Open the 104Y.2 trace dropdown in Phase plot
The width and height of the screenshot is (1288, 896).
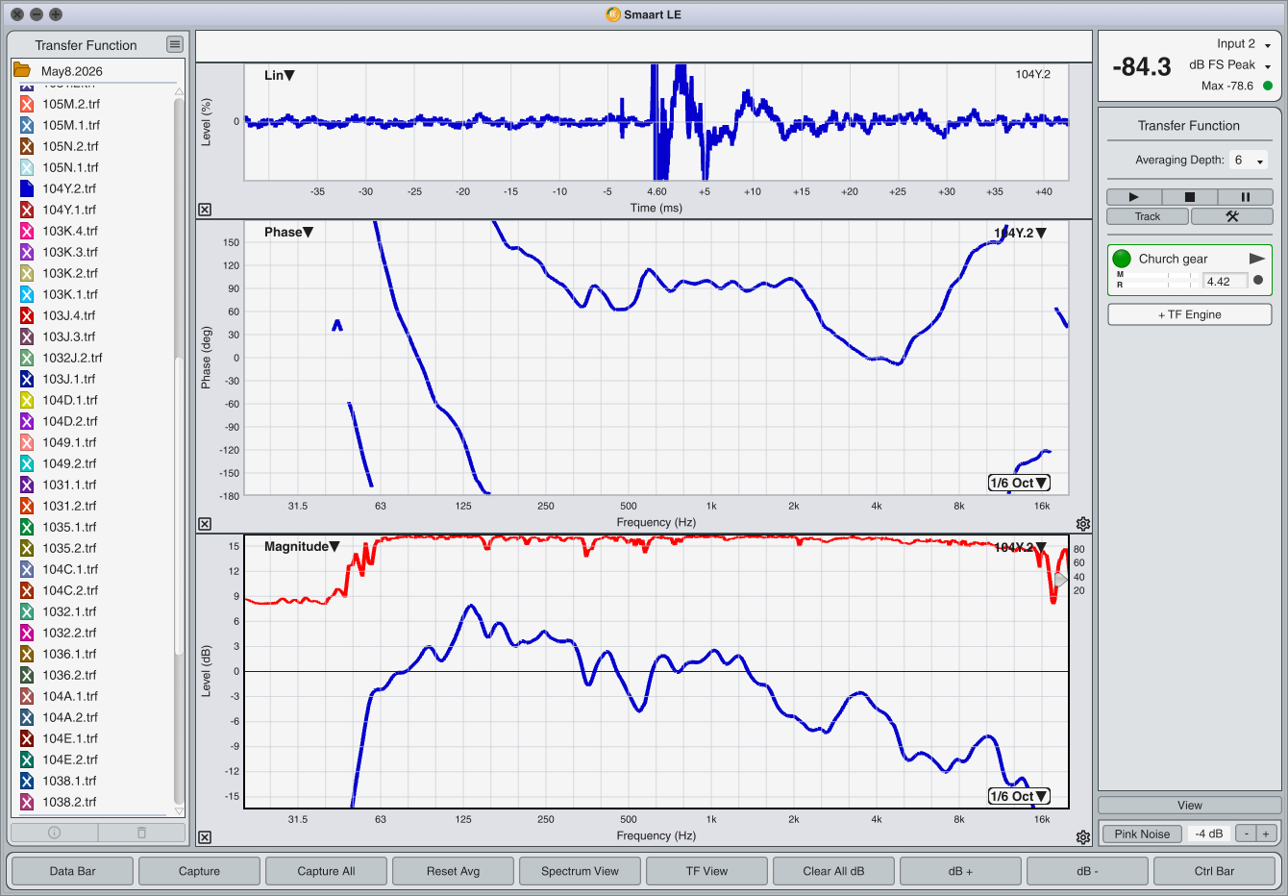click(1020, 233)
